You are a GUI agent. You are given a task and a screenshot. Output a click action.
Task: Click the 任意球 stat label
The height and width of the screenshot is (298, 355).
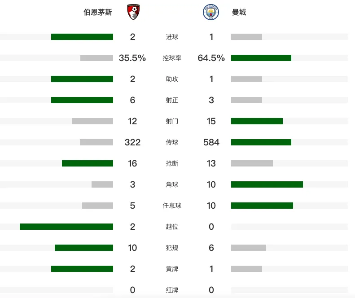coord(172,206)
